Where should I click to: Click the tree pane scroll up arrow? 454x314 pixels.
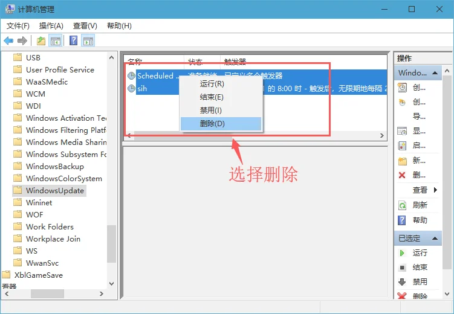click(111, 57)
